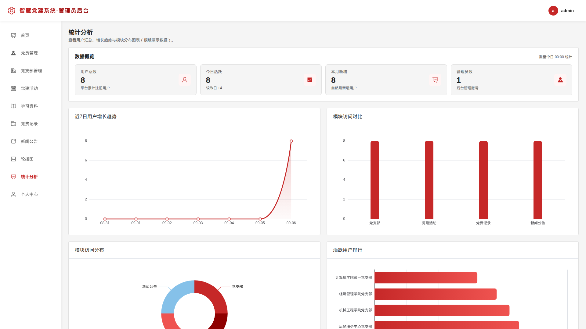
Task: Click the 党费记录 bar in 模块访问对比
Action: click(483, 180)
